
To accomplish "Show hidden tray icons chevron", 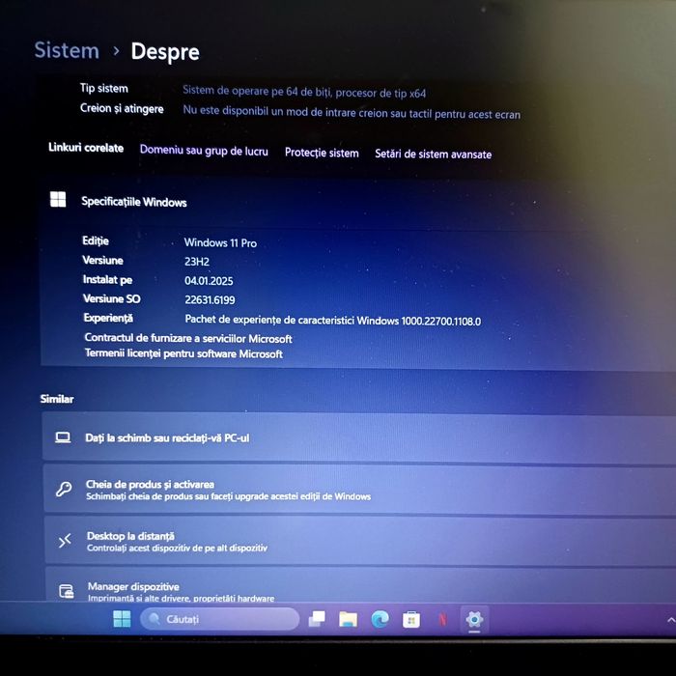I will coord(670,620).
